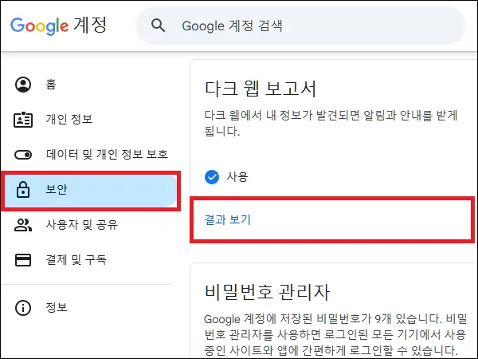The height and width of the screenshot is (359, 478).
Task: Click the Google 계정 logo
Action: pyautogui.click(x=58, y=26)
